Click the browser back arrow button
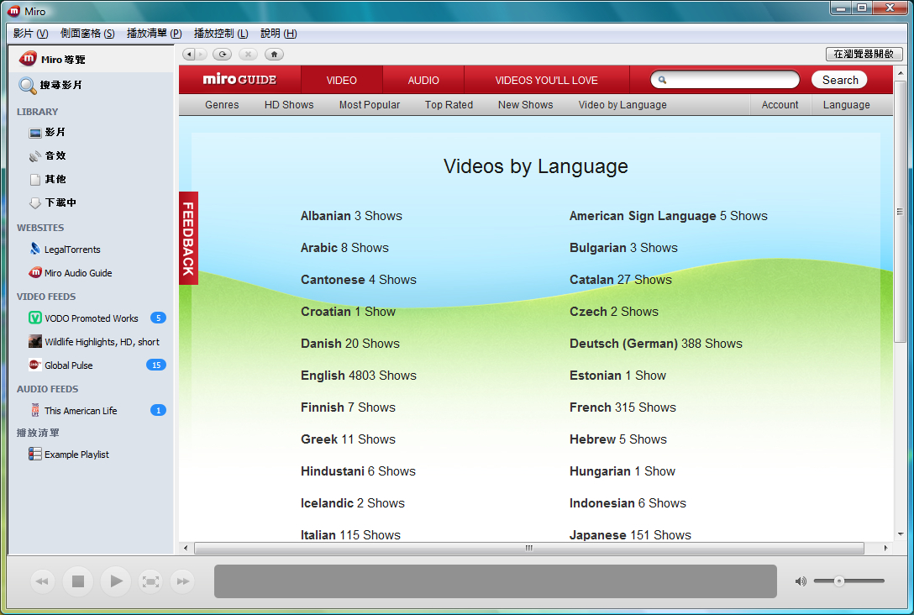914x615 pixels. pos(188,55)
